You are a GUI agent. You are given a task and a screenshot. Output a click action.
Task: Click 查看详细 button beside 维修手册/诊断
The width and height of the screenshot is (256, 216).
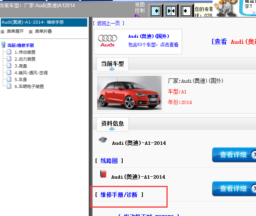coord(234,189)
